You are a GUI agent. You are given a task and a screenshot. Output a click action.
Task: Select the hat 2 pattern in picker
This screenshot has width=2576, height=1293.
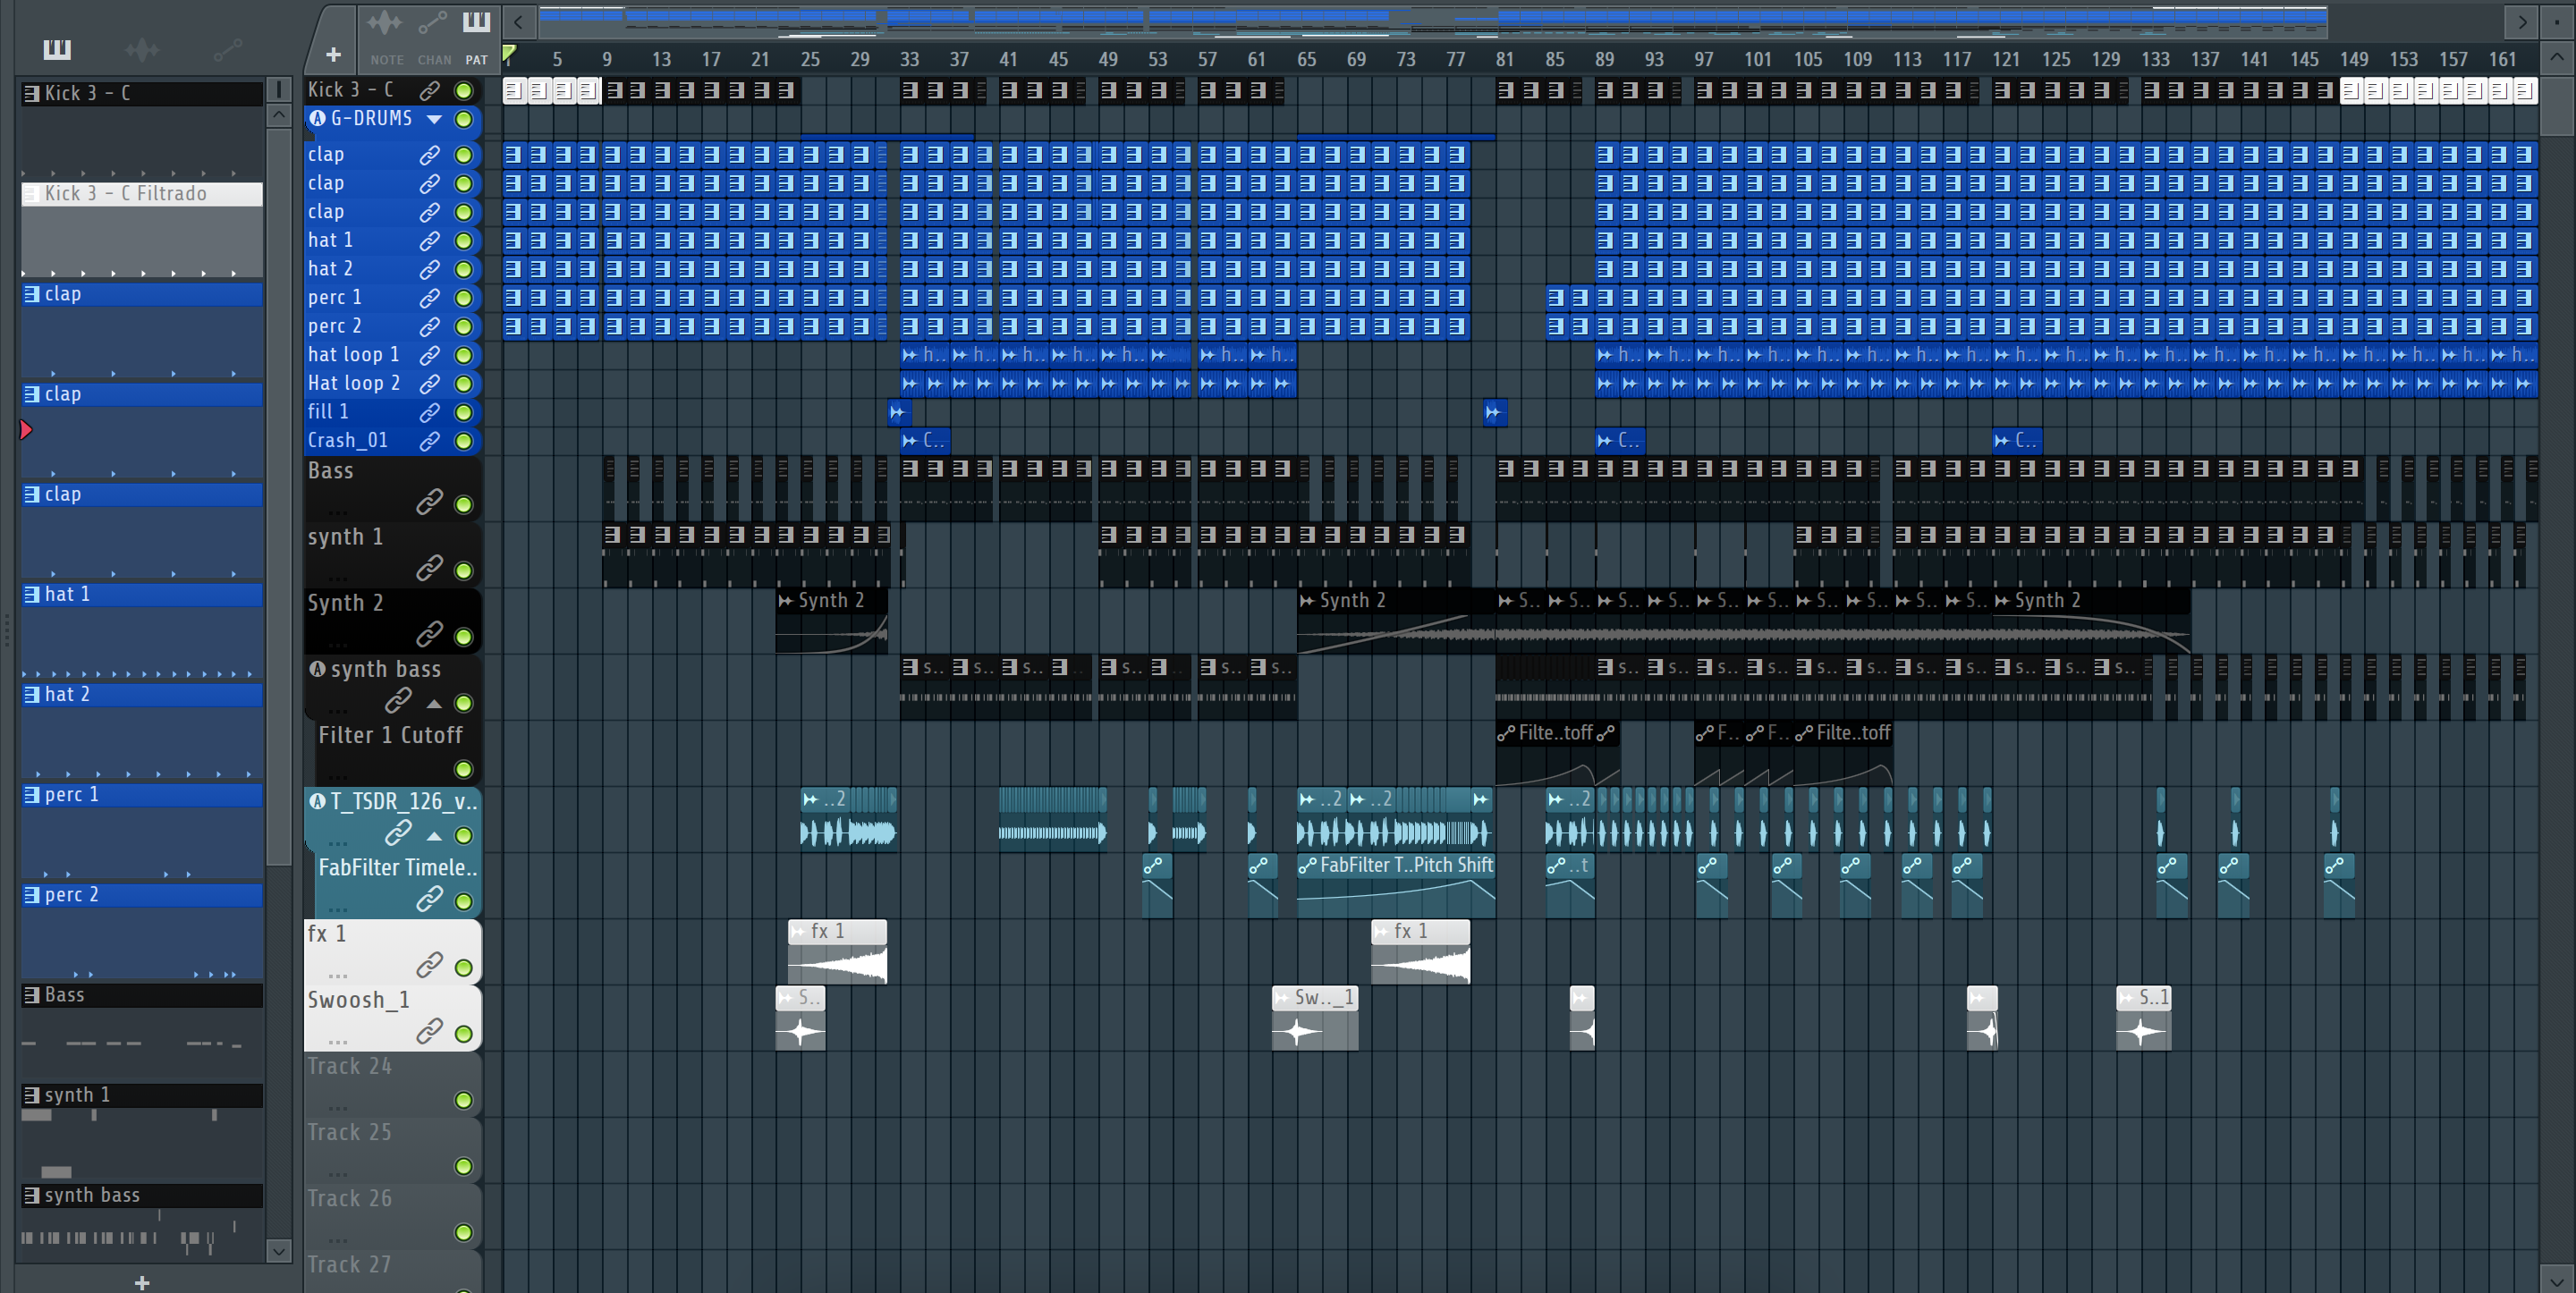pos(142,694)
